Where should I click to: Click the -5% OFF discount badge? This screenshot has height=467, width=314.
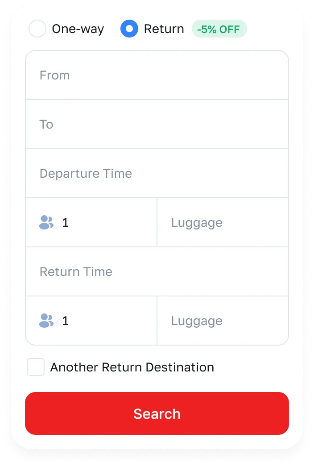(219, 29)
